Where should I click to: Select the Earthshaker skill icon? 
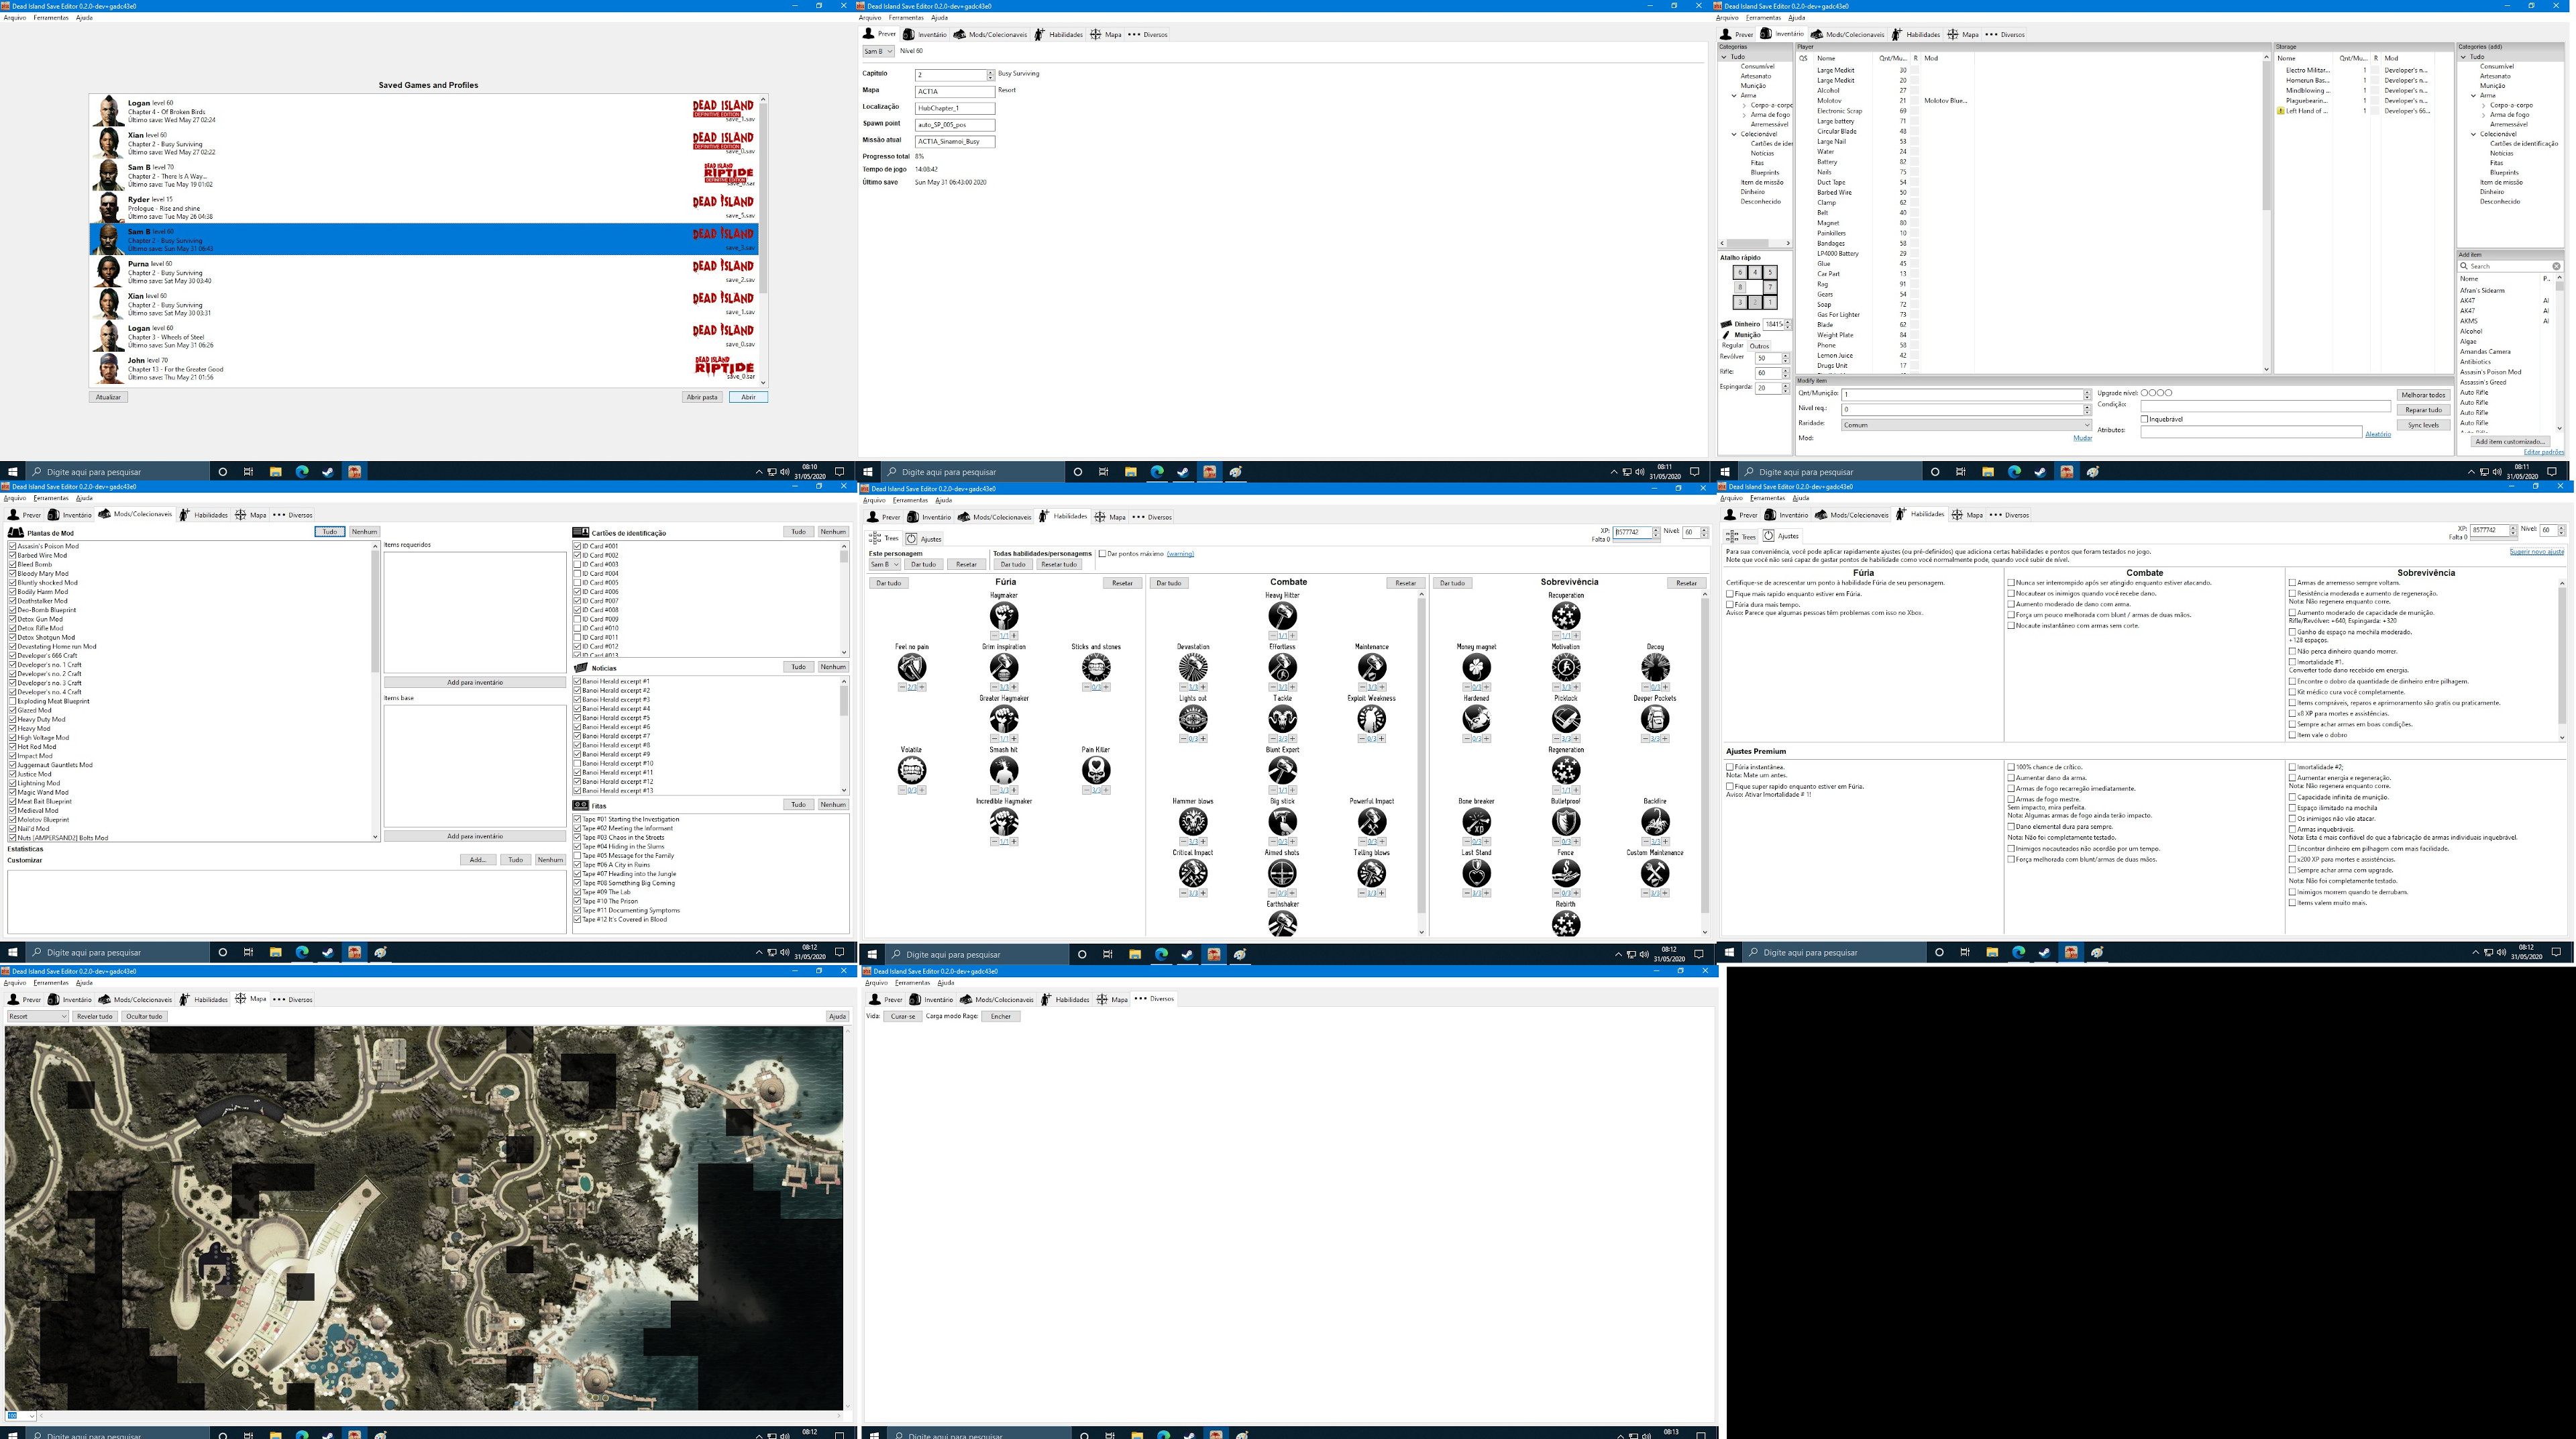pos(1282,924)
